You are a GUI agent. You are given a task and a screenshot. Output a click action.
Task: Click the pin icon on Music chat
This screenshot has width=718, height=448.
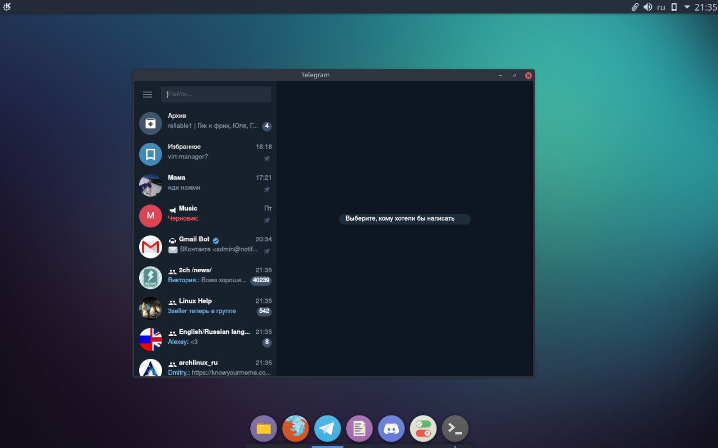[x=267, y=220]
